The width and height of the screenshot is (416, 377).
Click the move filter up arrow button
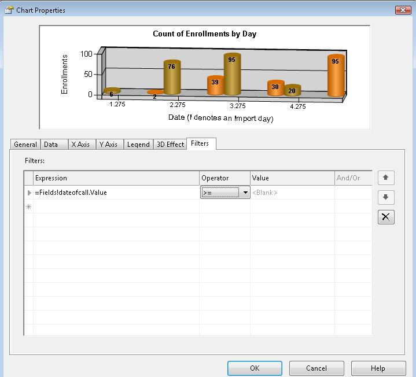385,179
